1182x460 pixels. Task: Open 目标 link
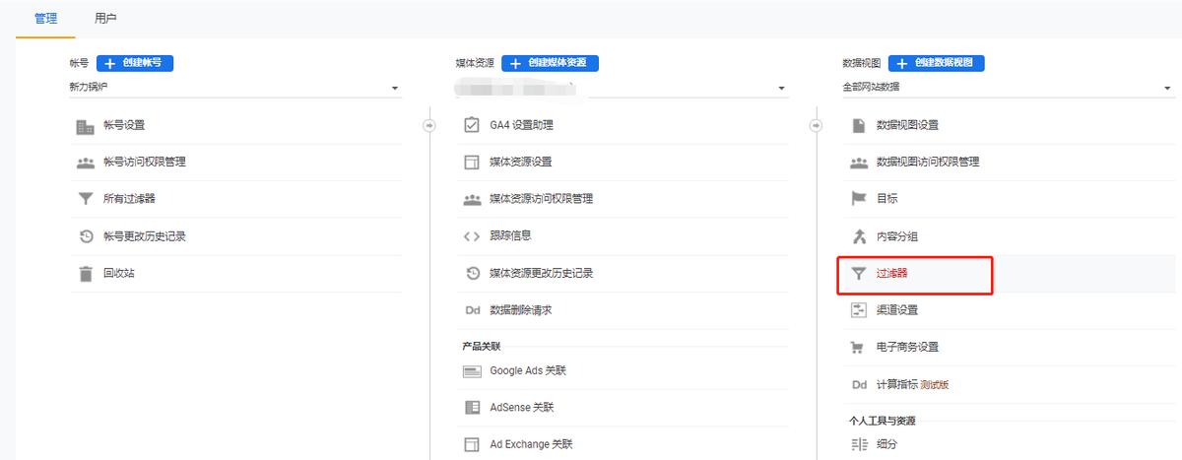[x=886, y=199]
